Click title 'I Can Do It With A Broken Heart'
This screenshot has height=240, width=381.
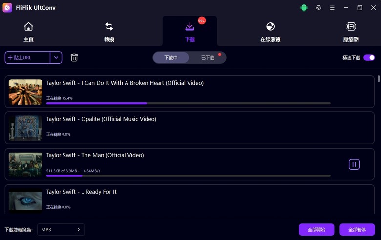[123, 83]
